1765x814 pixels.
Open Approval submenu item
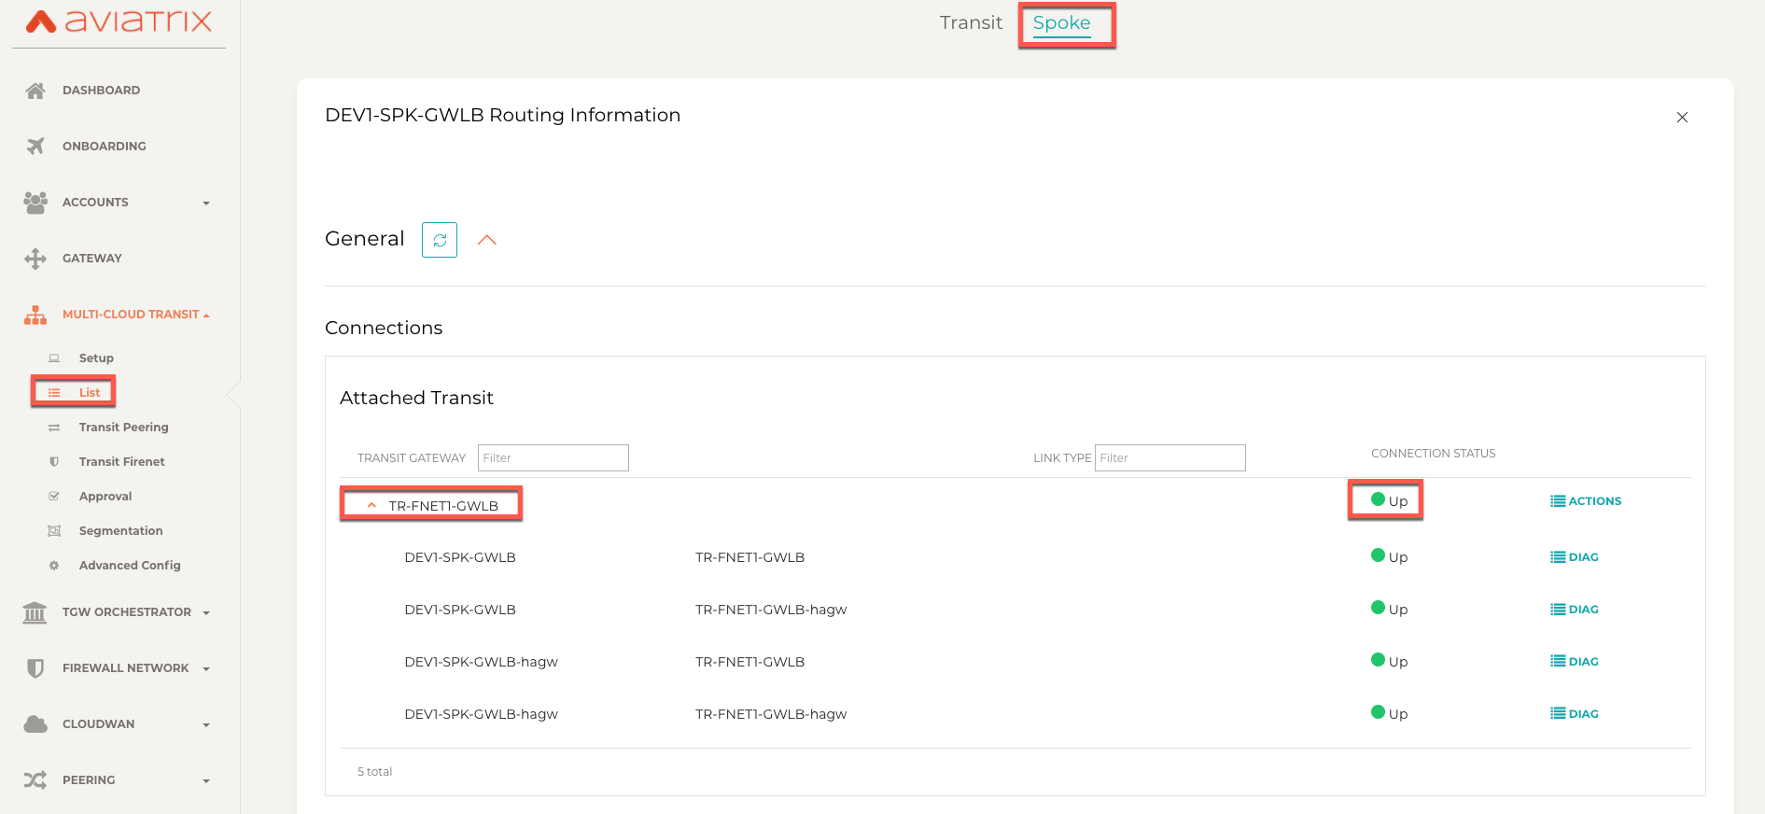coord(105,497)
